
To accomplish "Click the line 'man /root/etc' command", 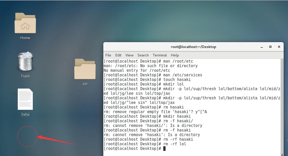I will pos(148,61).
